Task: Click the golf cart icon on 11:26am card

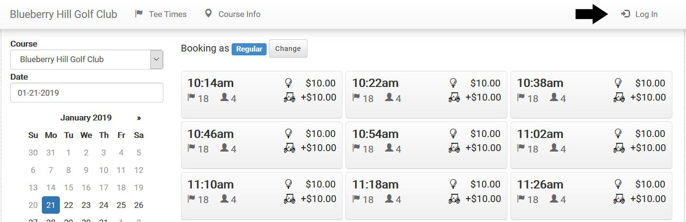Action: pyautogui.click(x=619, y=198)
